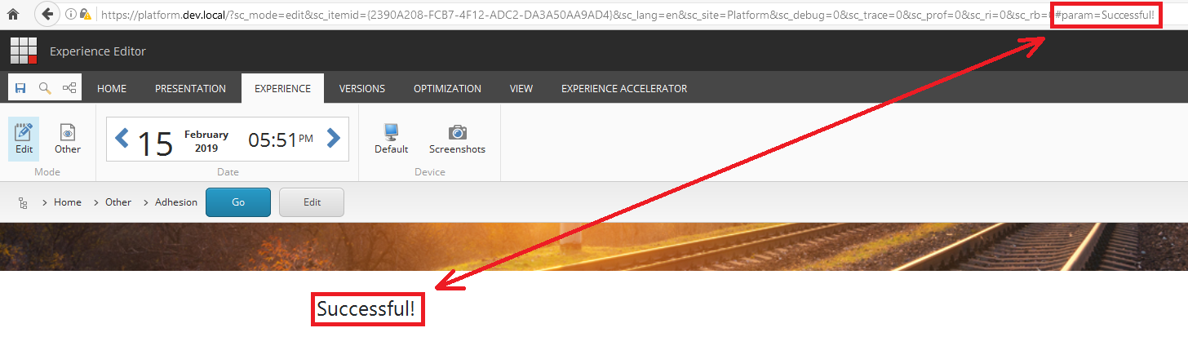
Task: Open the HOME ribbon tab
Action: coord(112,89)
